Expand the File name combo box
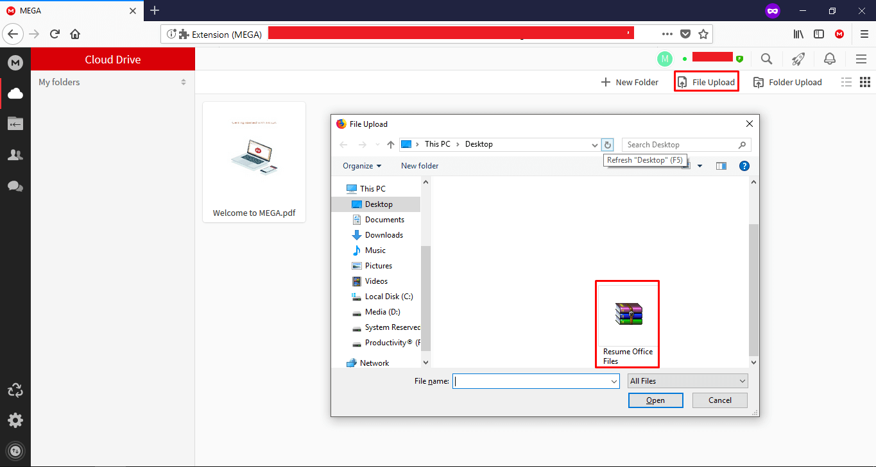The width and height of the screenshot is (876, 467). (614, 381)
